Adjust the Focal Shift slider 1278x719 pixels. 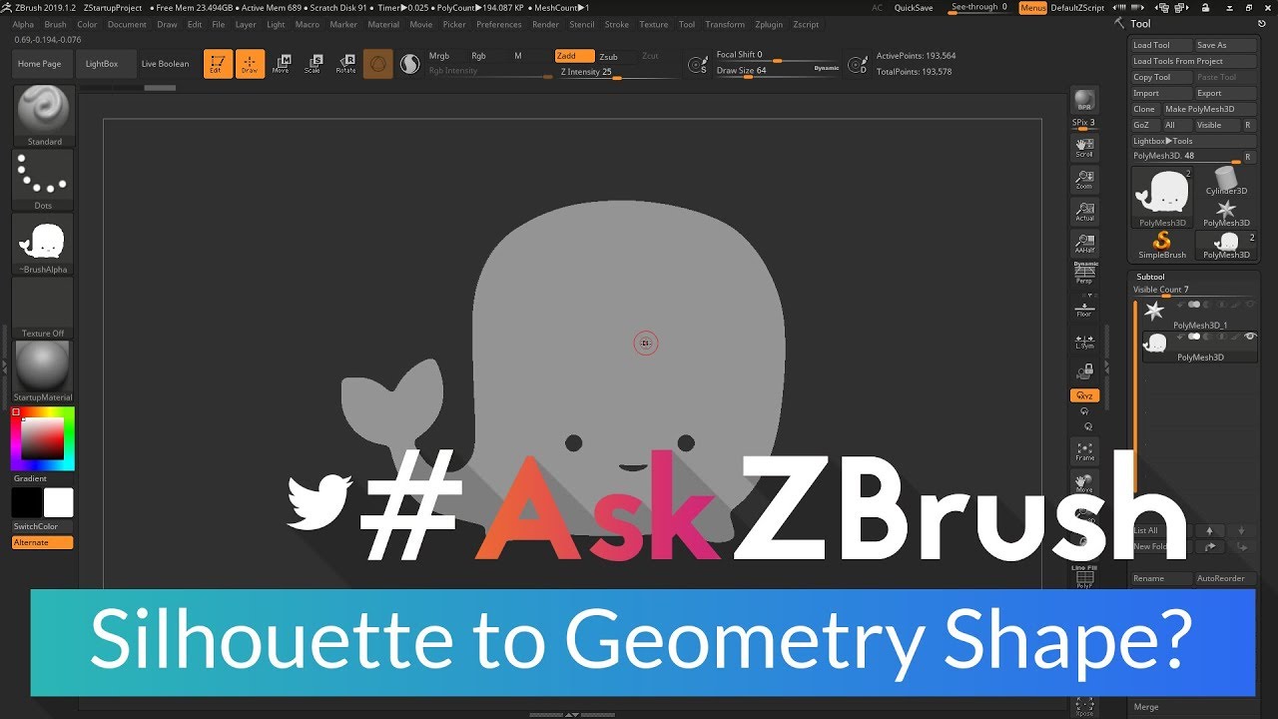click(x=779, y=55)
